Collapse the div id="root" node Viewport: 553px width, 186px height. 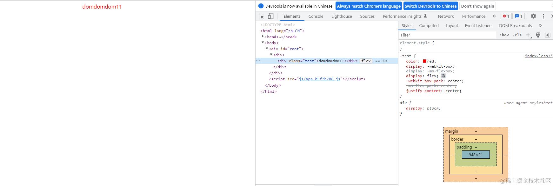click(267, 49)
